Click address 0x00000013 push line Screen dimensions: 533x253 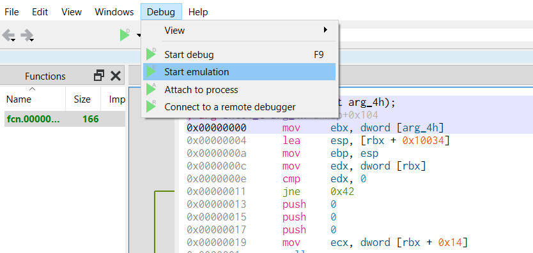217,205
